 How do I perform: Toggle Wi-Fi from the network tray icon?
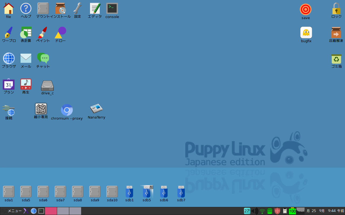coord(262,211)
